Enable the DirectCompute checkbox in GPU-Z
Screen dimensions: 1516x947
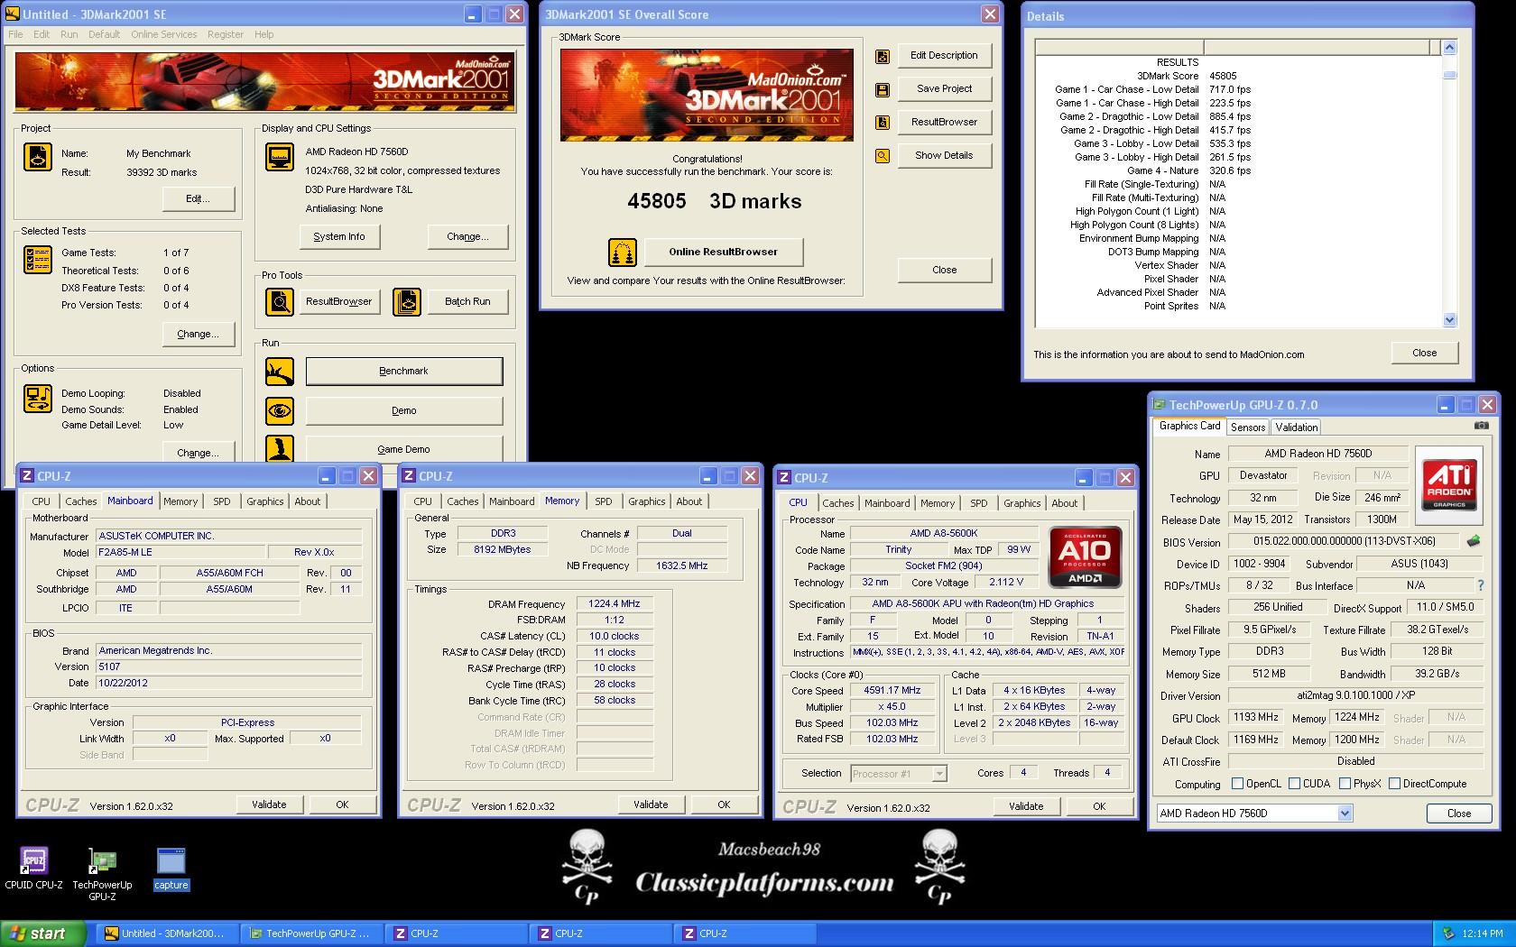[1395, 784]
